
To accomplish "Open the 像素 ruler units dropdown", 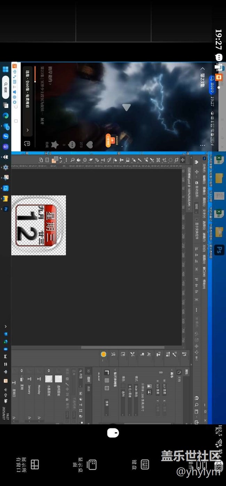I will click(x=106, y=407).
